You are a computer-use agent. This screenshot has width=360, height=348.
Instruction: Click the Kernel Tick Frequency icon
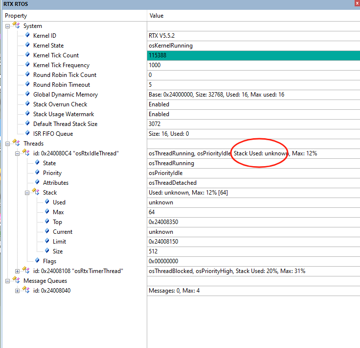pyautogui.click(x=27, y=64)
